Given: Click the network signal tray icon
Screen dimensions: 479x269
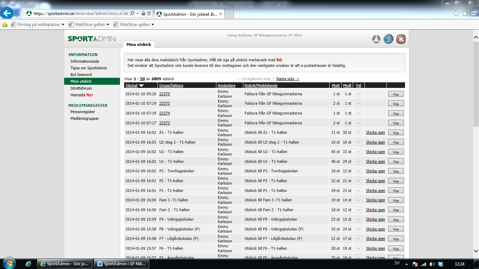Looking at the screenshot, I should (x=423, y=264).
